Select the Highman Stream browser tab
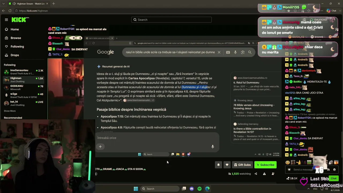 point(28,4)
